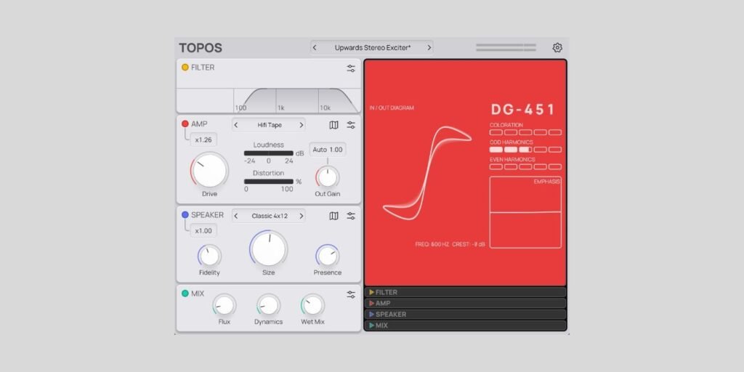Open the Upwards Stereo Exciter preset menu
744x372 pixels.
tap(372, 48)
